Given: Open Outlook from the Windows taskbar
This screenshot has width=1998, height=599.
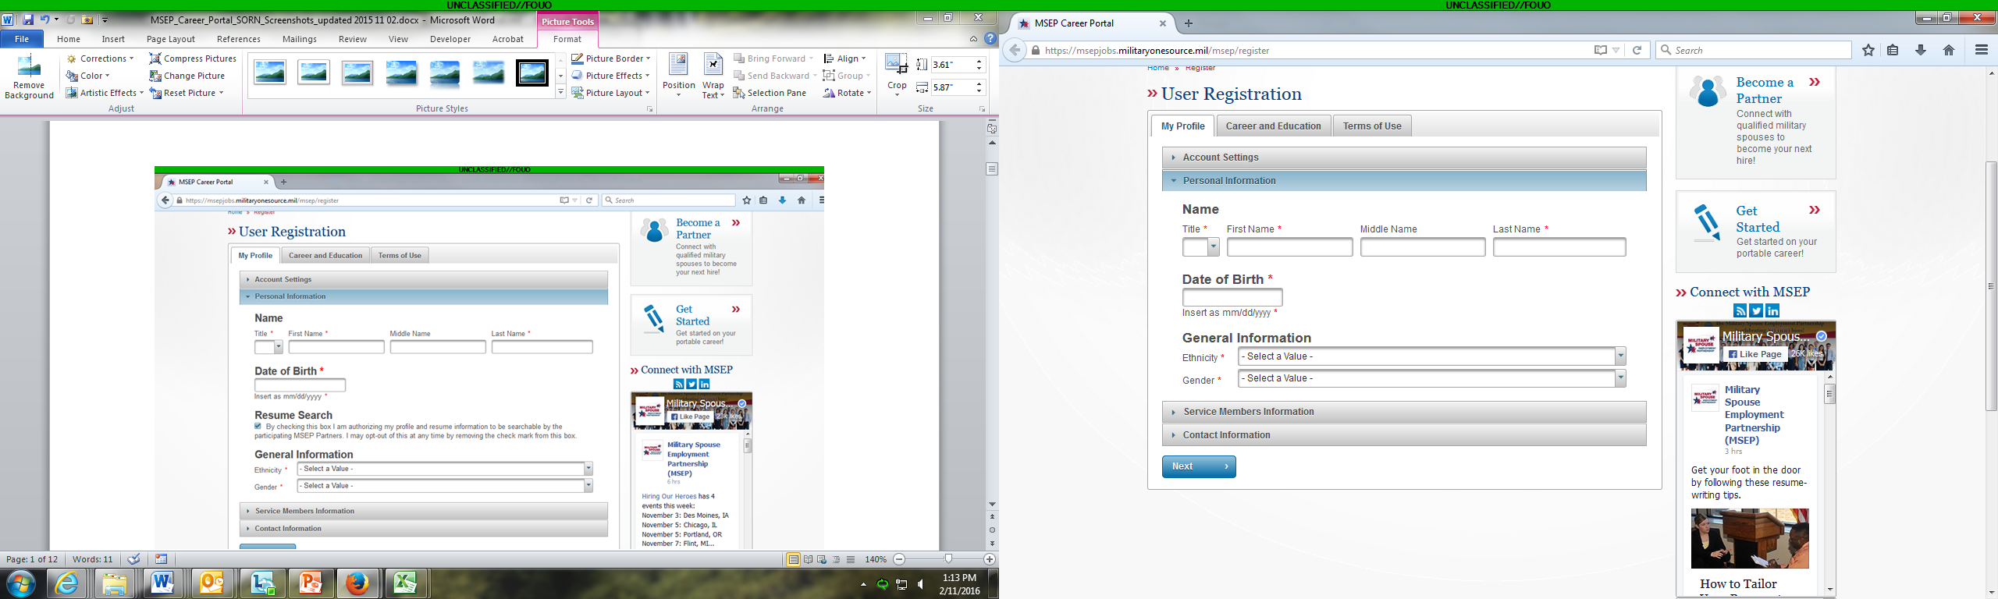Looking at the screenshot, I should (x=212, y=583).
